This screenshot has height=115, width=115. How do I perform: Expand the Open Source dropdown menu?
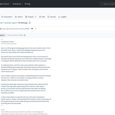(5, 4)
